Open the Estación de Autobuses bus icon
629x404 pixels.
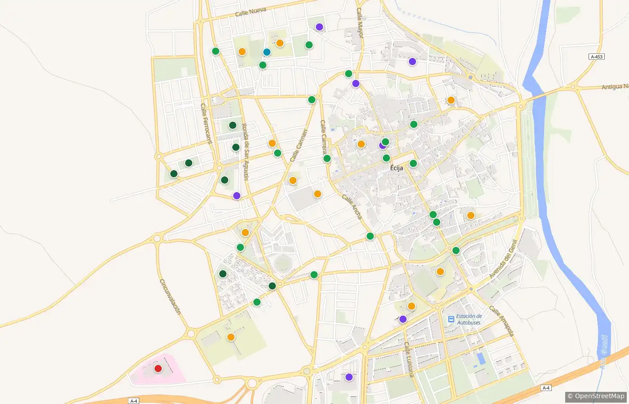coord(451,319)
